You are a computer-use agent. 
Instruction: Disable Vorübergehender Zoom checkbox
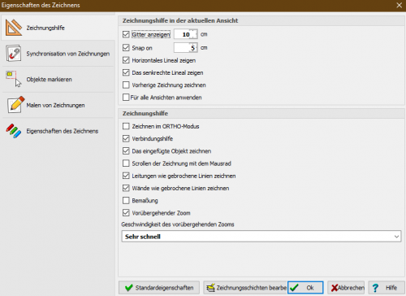point(126,213)
